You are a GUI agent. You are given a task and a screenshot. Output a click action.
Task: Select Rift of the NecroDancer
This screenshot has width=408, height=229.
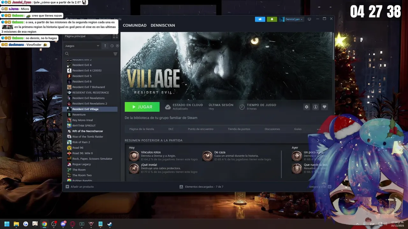[x=87, y=131]
